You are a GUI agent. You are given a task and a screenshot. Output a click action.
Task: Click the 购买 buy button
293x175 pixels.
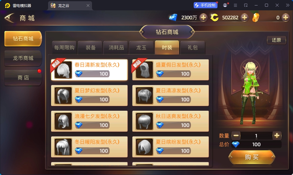coord(252,157)
